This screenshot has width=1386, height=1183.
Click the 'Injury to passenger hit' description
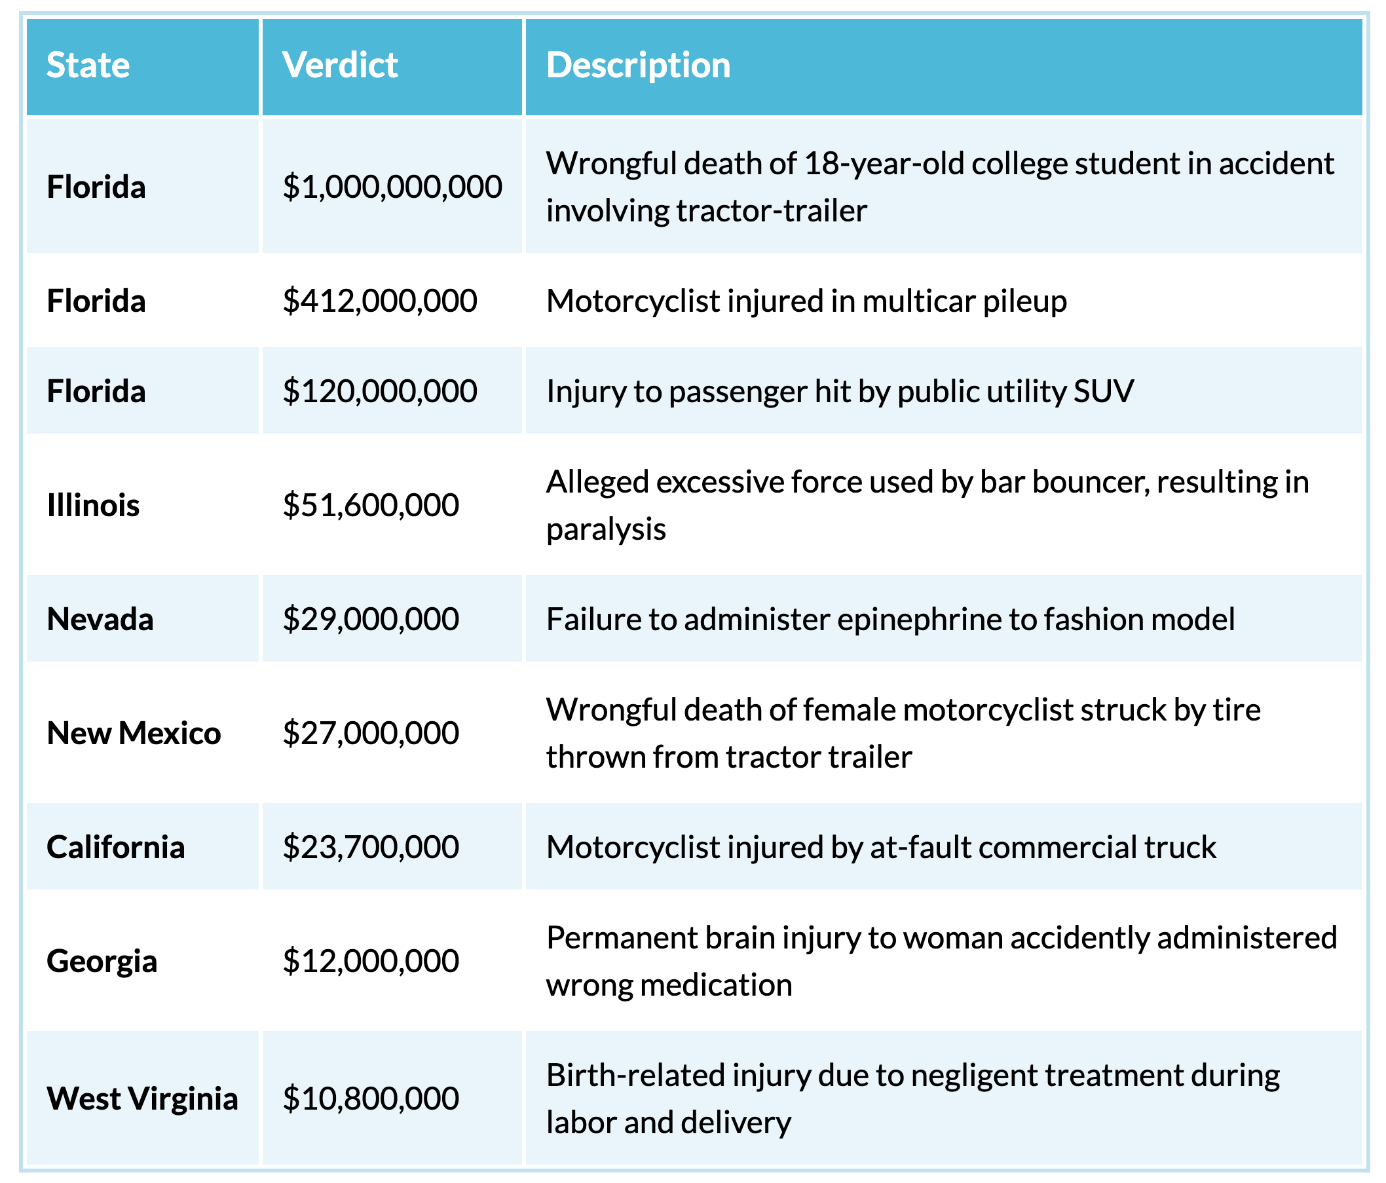(x=840, y=391)
